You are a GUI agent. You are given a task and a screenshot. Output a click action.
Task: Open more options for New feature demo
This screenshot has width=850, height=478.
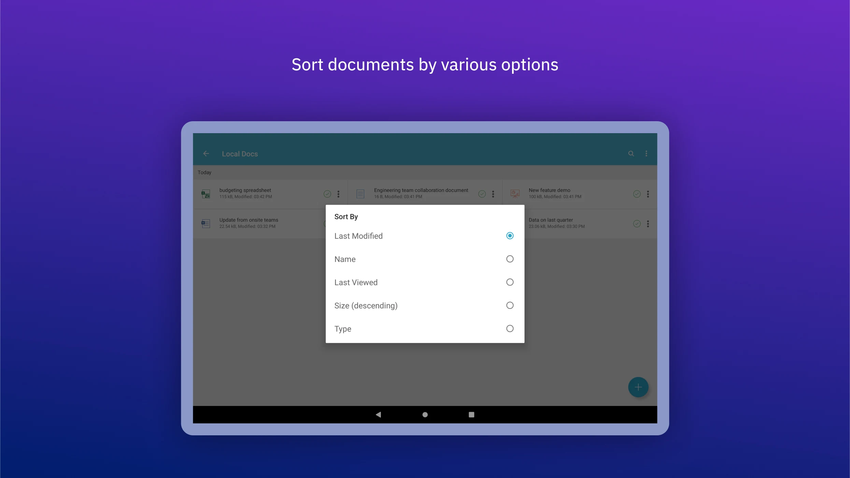[x=648, y=194]
